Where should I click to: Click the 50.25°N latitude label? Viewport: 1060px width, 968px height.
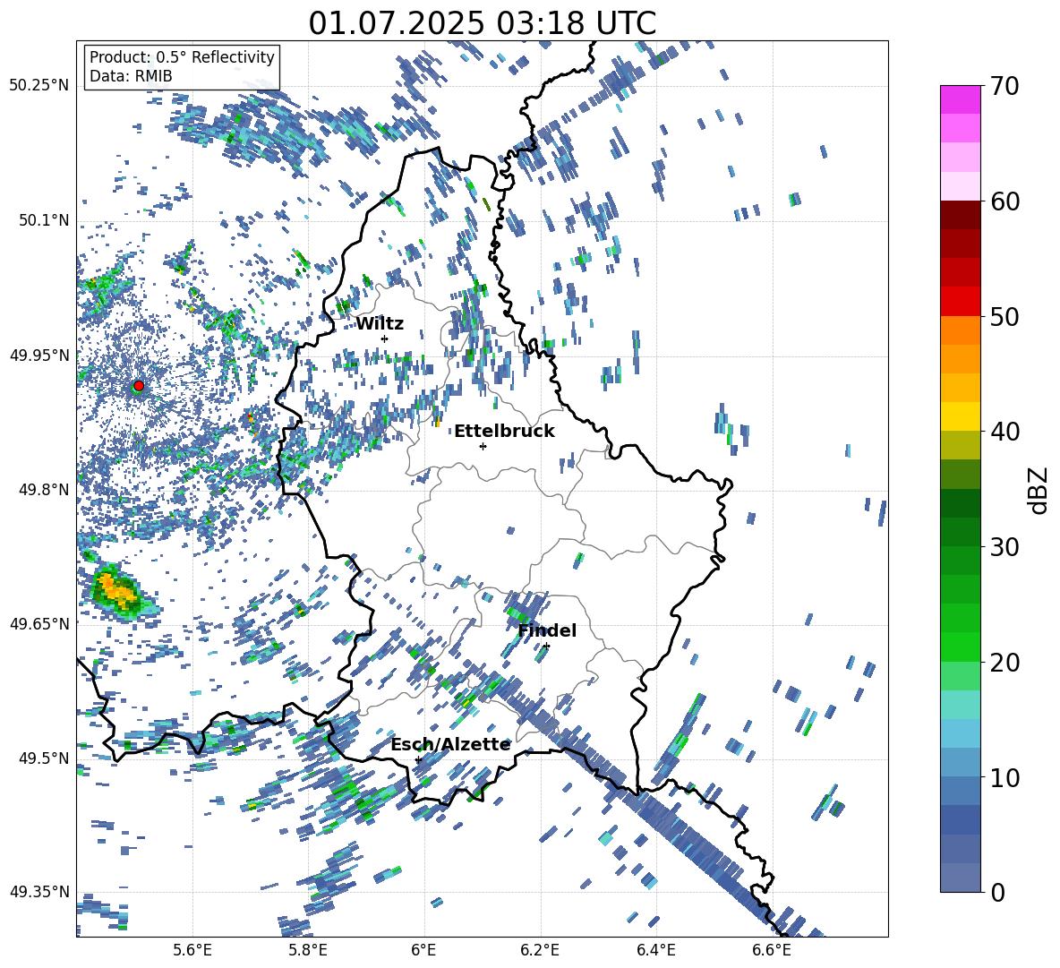point(39,85)
